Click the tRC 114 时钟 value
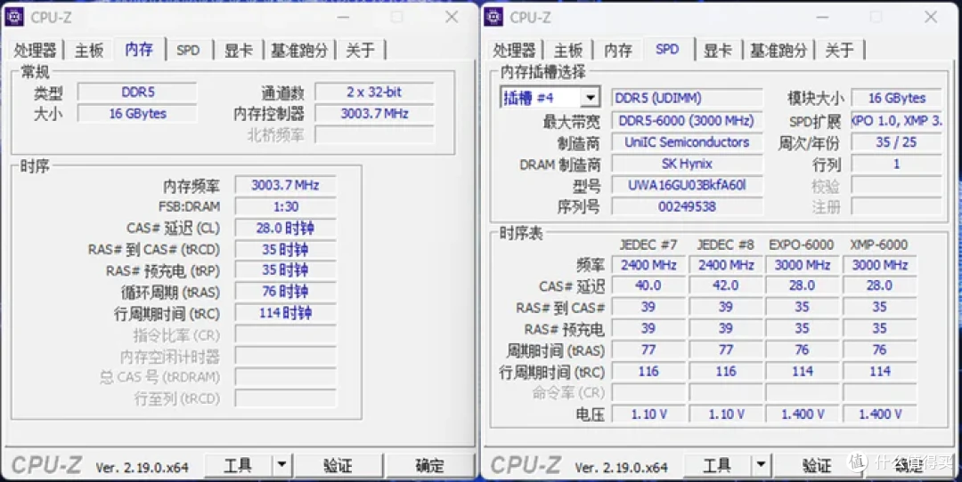 pos(285,313)
